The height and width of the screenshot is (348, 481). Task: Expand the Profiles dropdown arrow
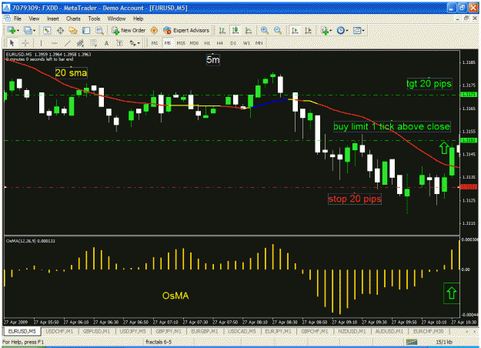[34, 31]
